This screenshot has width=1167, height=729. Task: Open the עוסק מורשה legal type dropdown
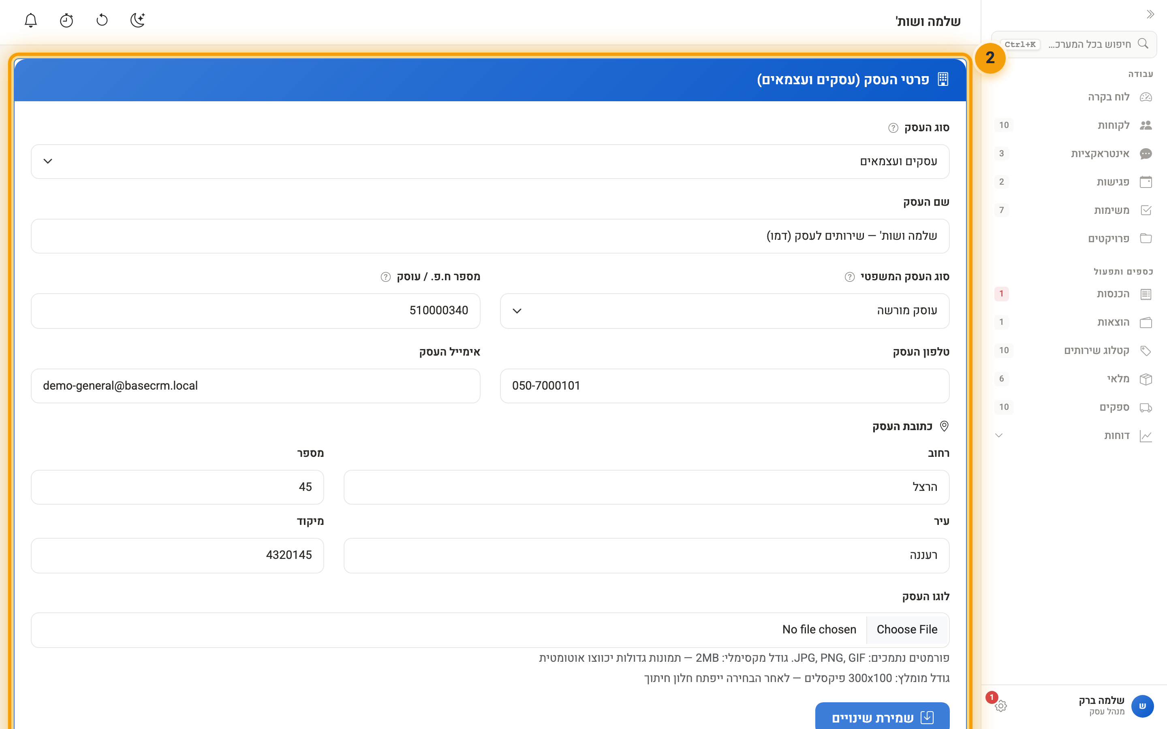(x=725, y=311)
